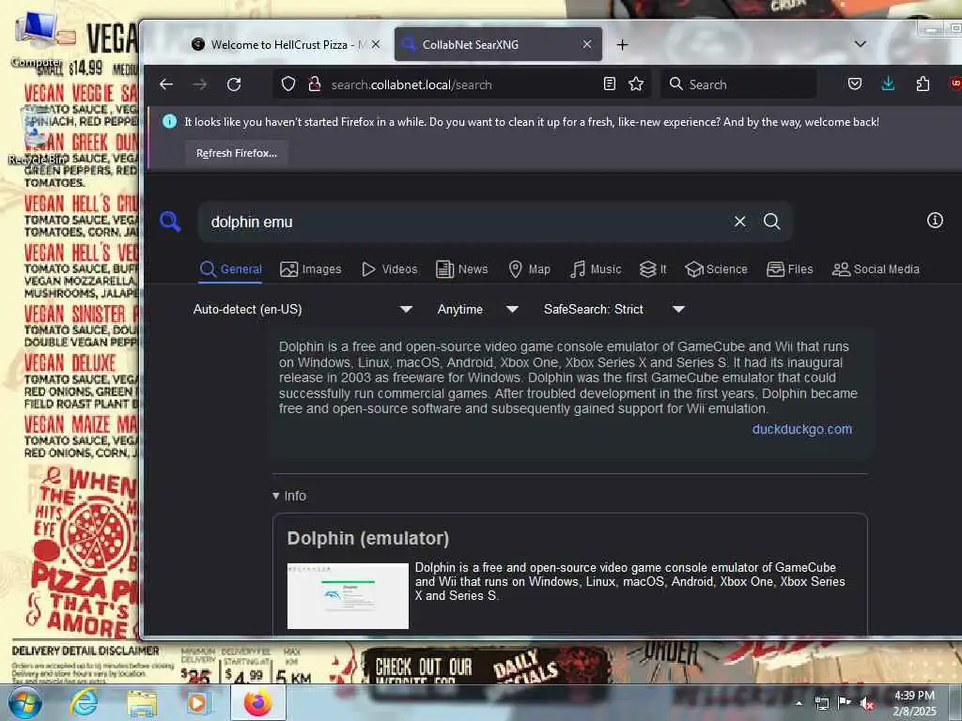Switch to Music search category
Screen dimensions: 962x721
click(596, 269)
